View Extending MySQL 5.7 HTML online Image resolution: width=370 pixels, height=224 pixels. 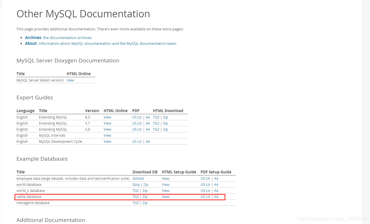tap(107, 123)
